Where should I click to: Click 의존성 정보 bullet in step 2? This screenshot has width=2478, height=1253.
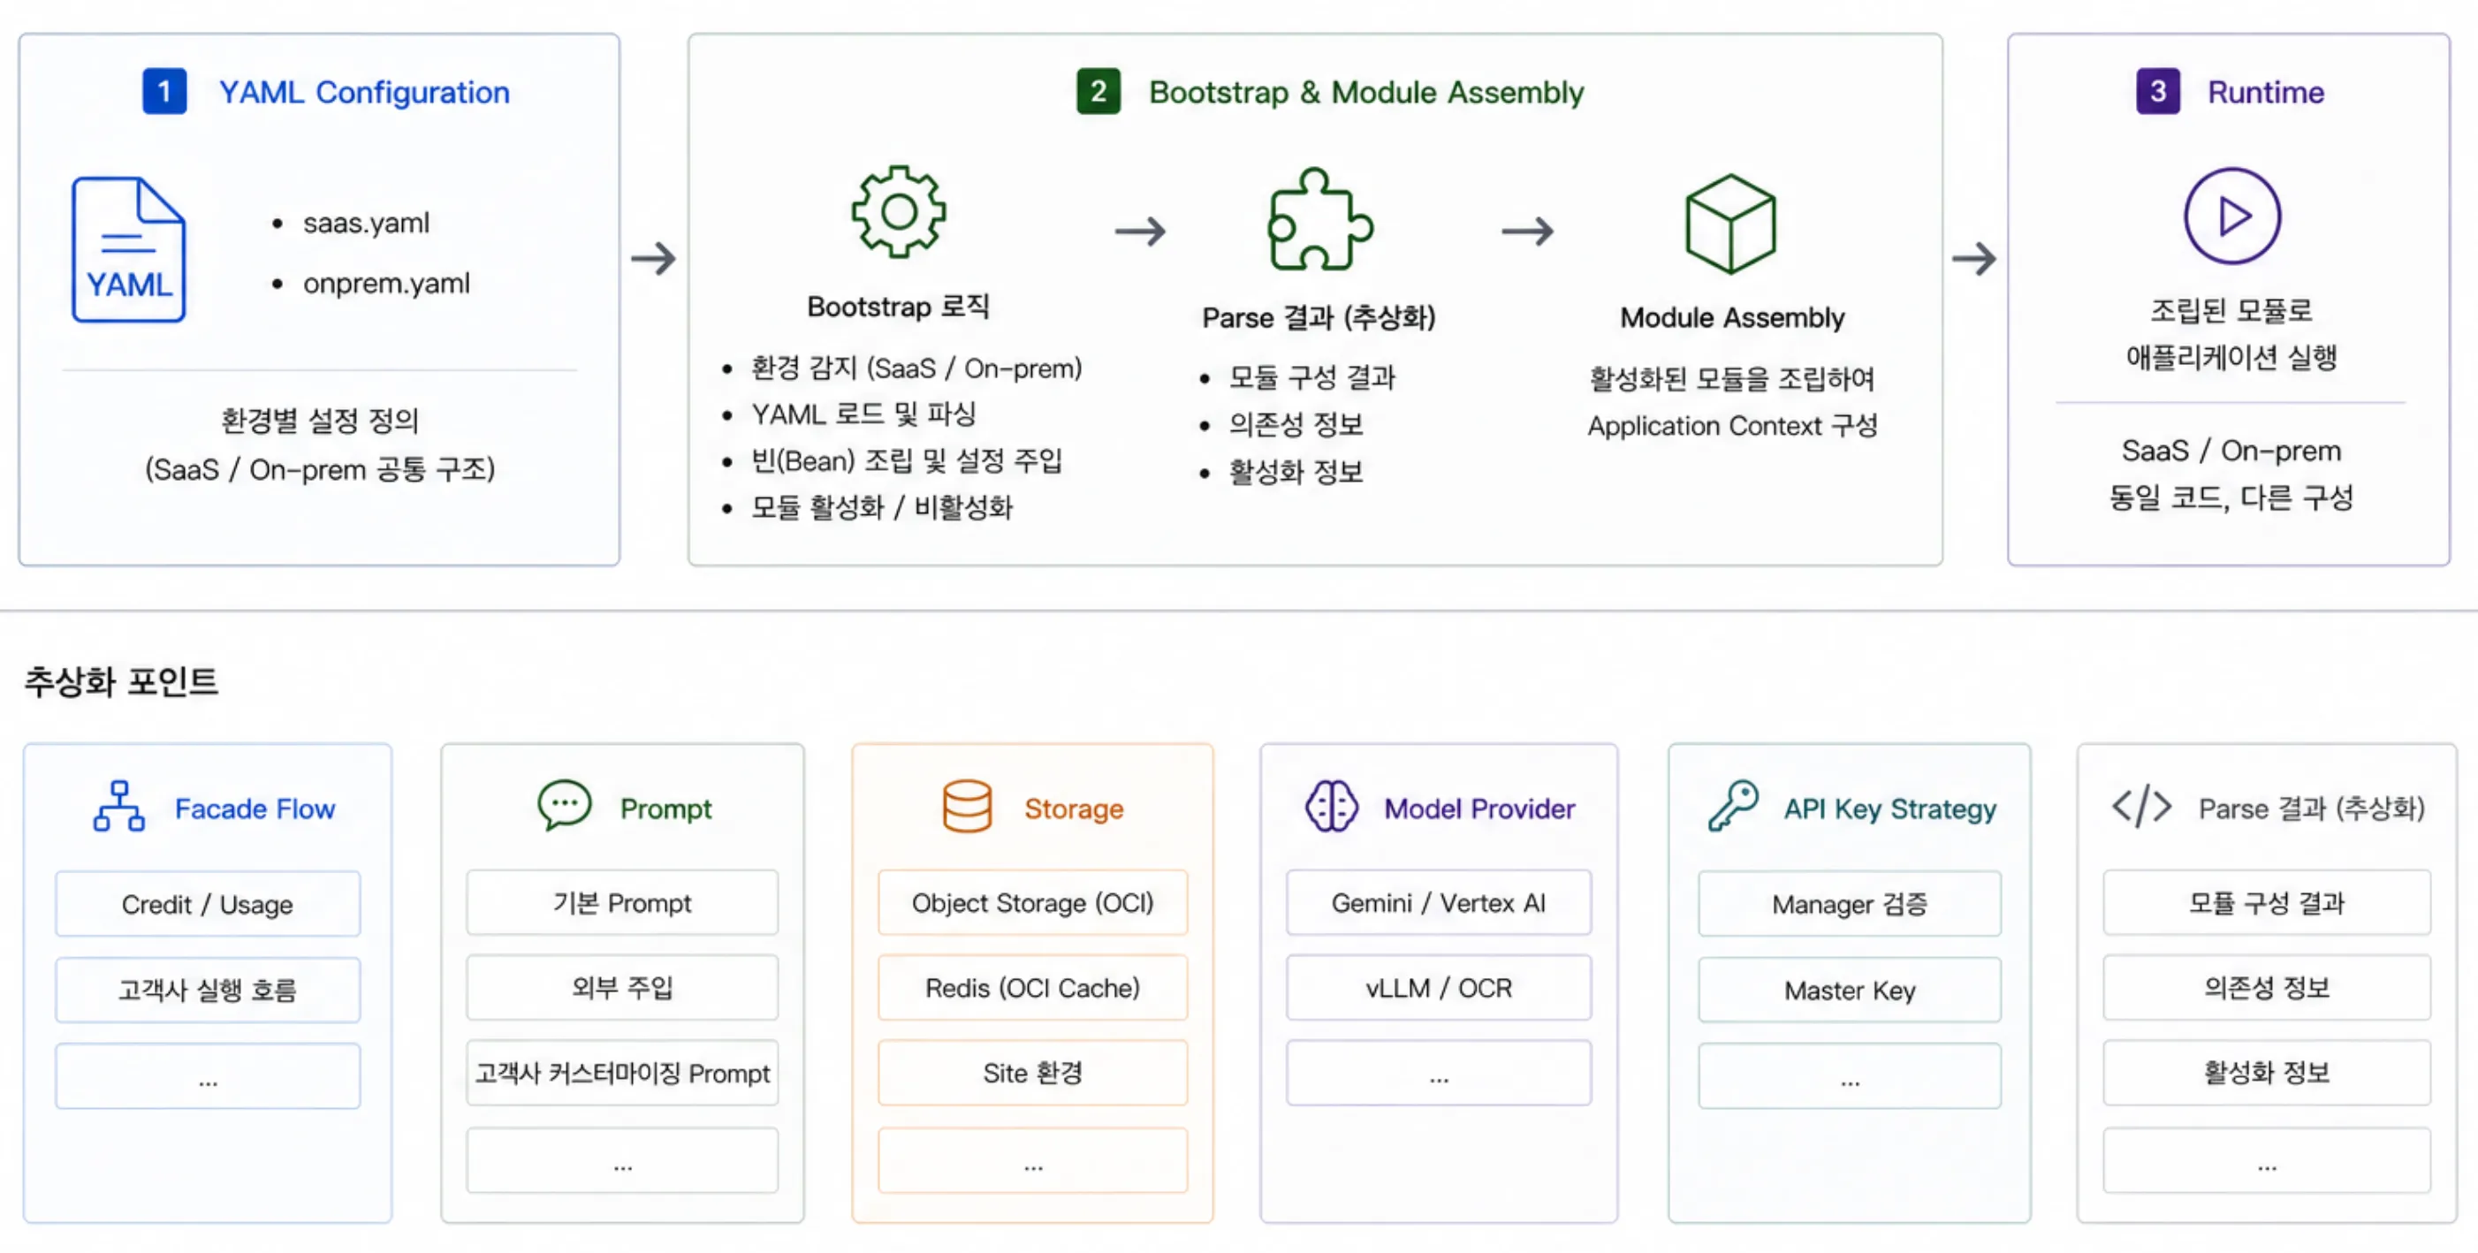coord(1296,424)
